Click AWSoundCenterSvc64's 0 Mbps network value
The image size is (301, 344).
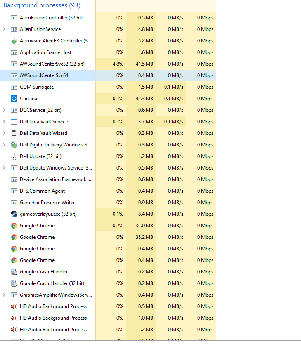tap(205, 75)
